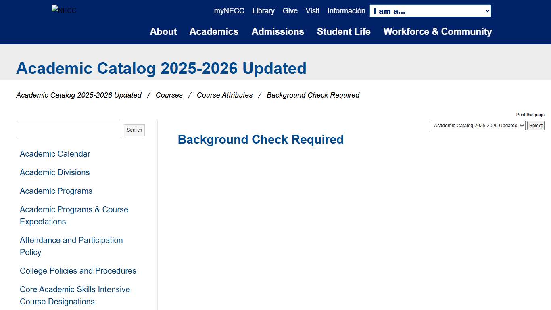The width and height of the screenshot is (551, 310).
Task: Open the Información page
Action: coord(346,11)
